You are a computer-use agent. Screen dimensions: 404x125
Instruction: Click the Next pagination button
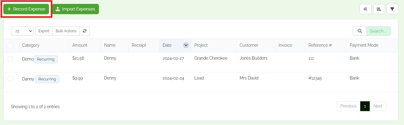[x=378, y=106]
